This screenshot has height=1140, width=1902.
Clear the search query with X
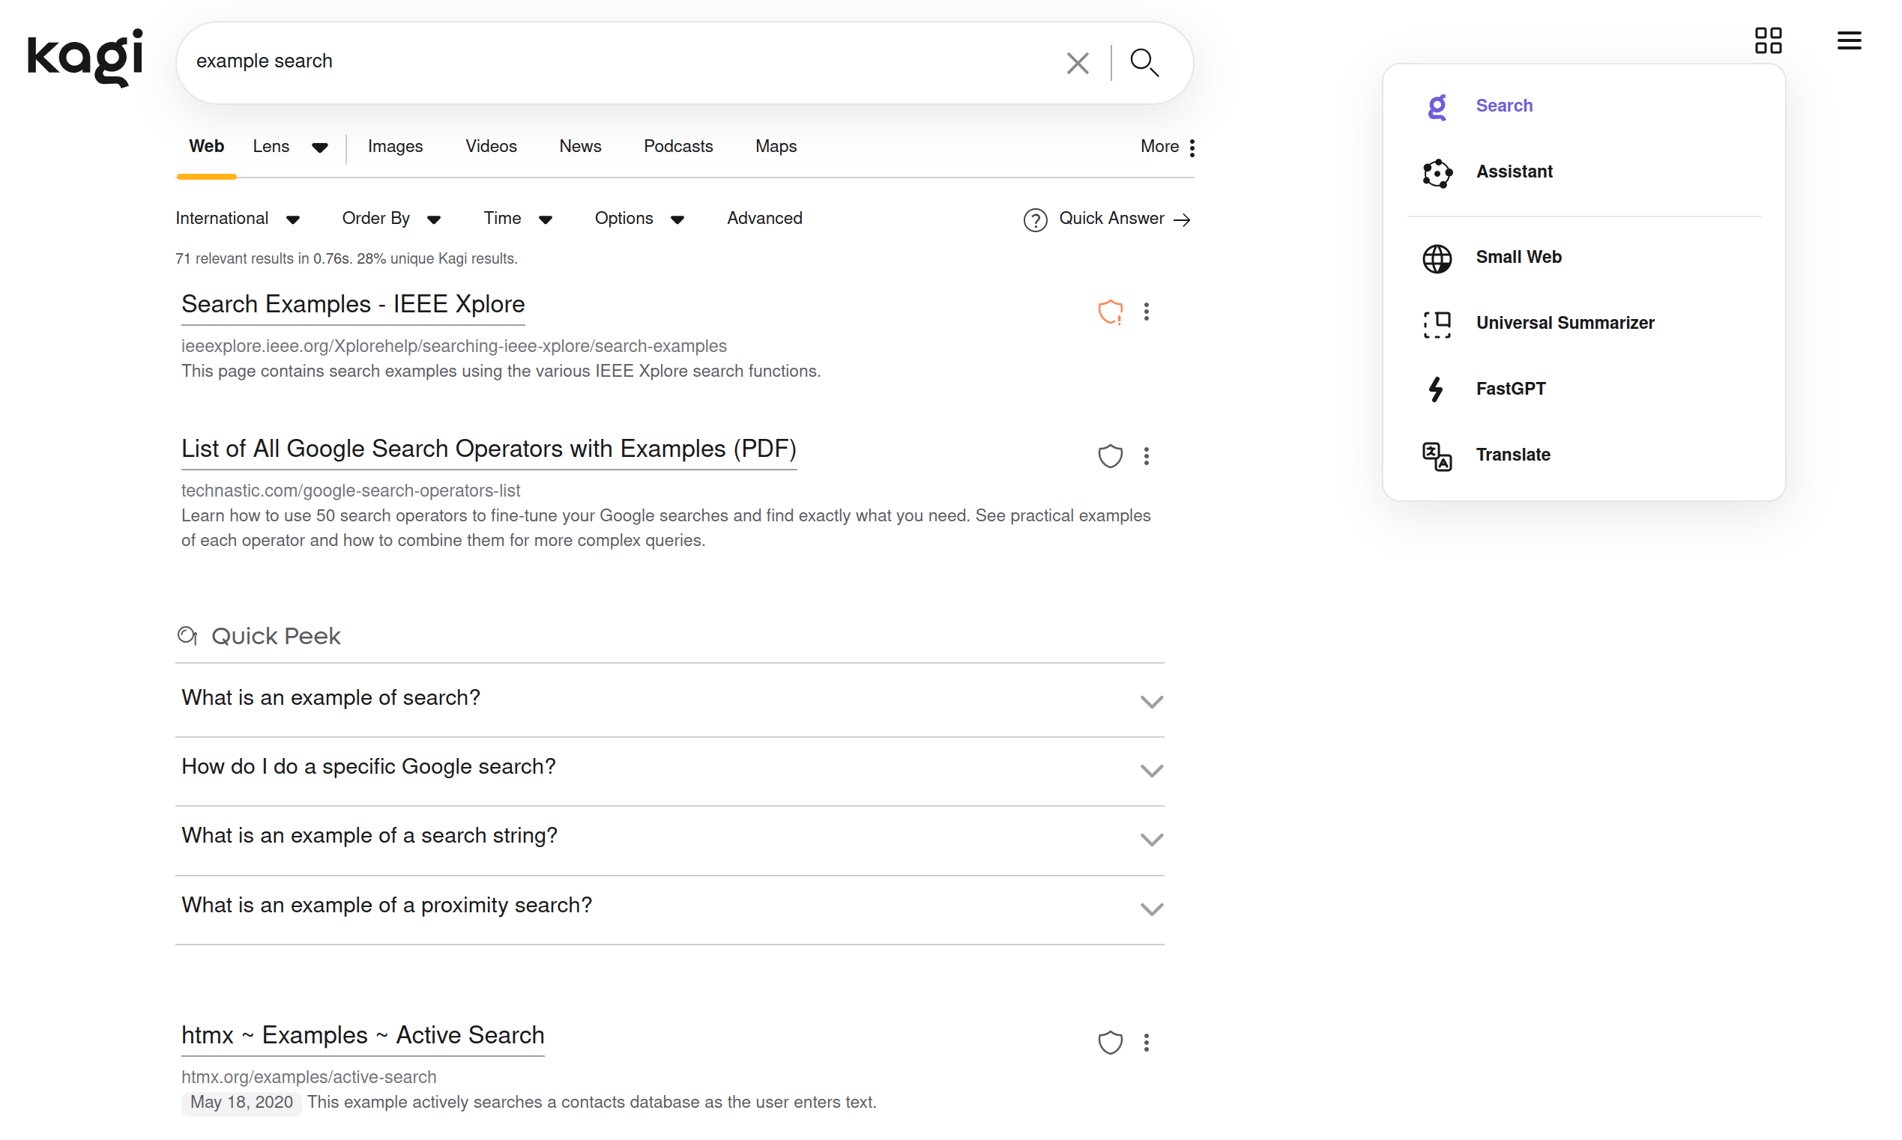click(x=1078, y=62)
